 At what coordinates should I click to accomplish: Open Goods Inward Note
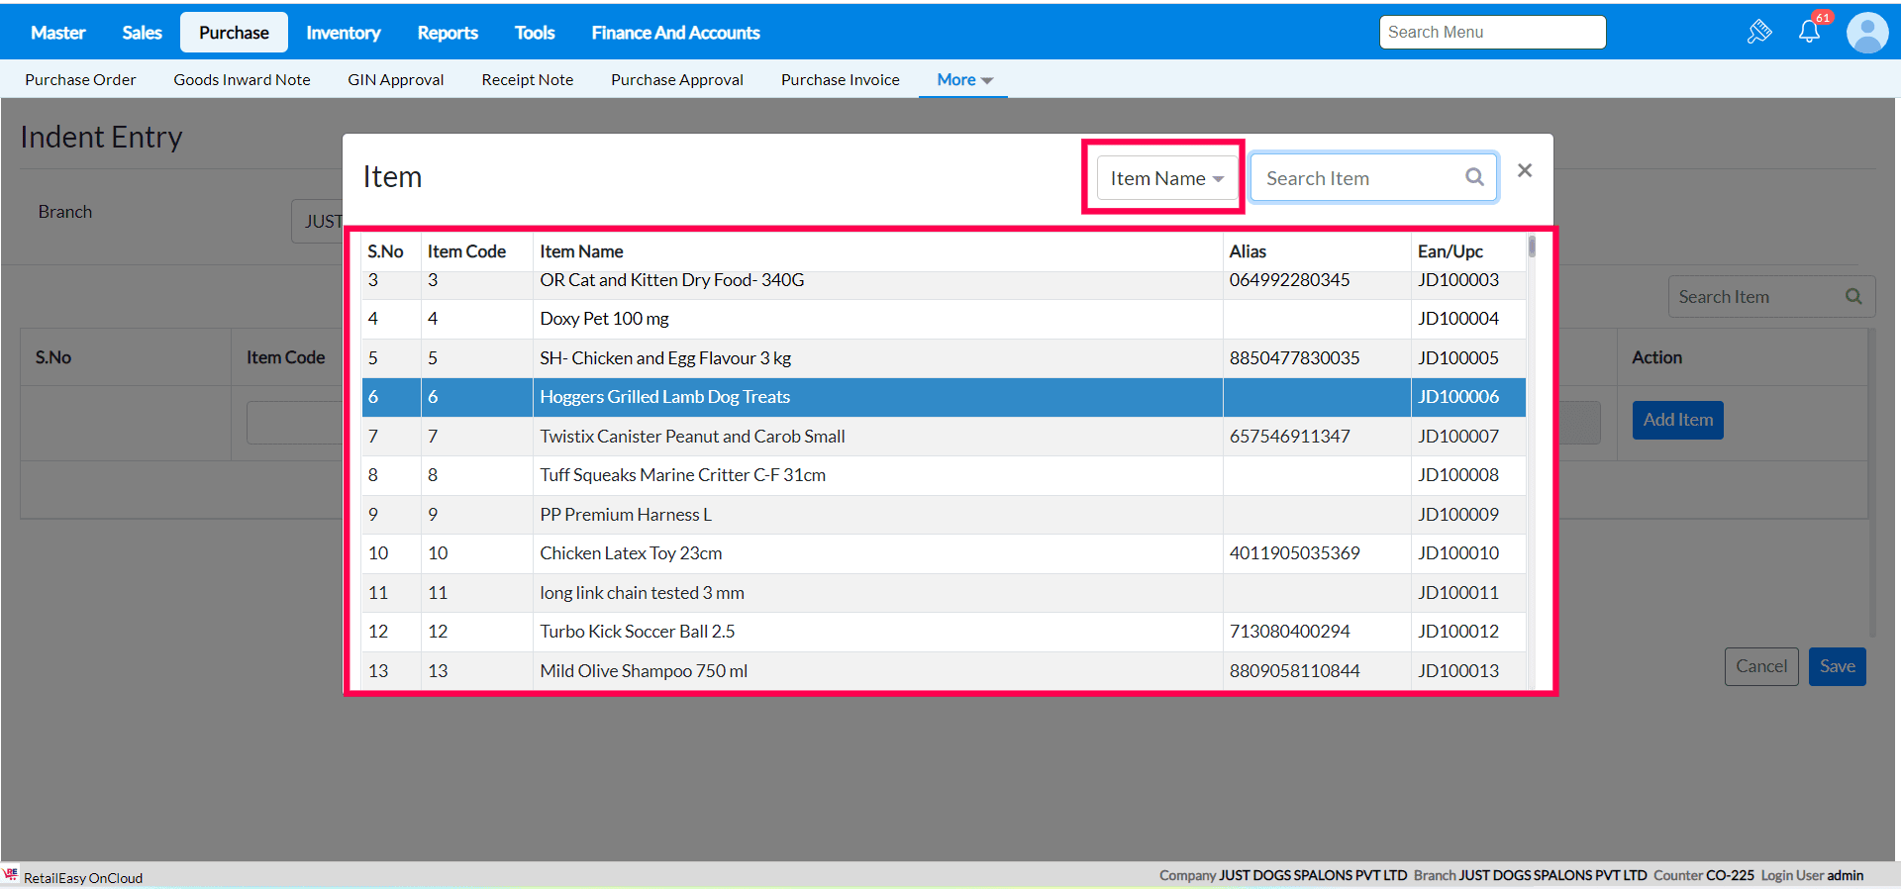pyautogui.click(x=242, y=80)
